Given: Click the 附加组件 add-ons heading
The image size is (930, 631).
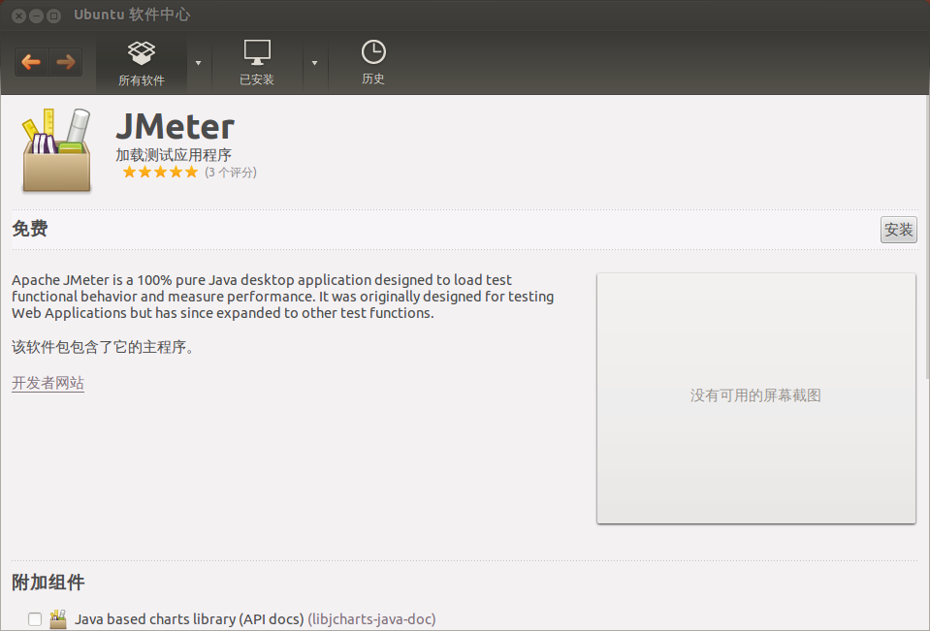Looking at the screenshot, I should click(x=48, y=583).
